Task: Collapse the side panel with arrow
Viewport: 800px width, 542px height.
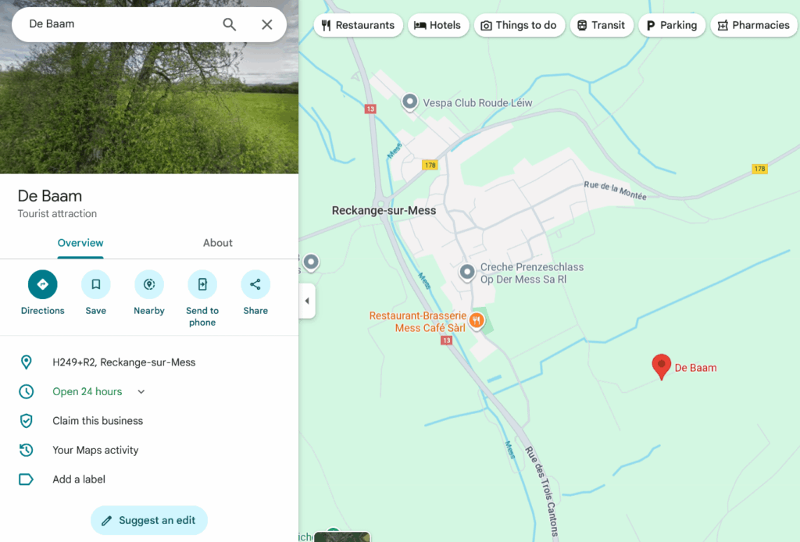Action: click(x=307, y=301)
